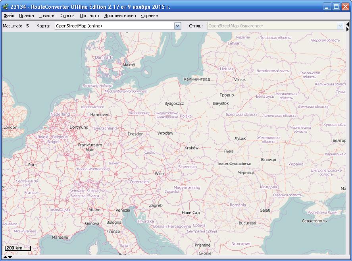Click the Zagreb label
The image size is (352, 261).
tap(156, 205)
